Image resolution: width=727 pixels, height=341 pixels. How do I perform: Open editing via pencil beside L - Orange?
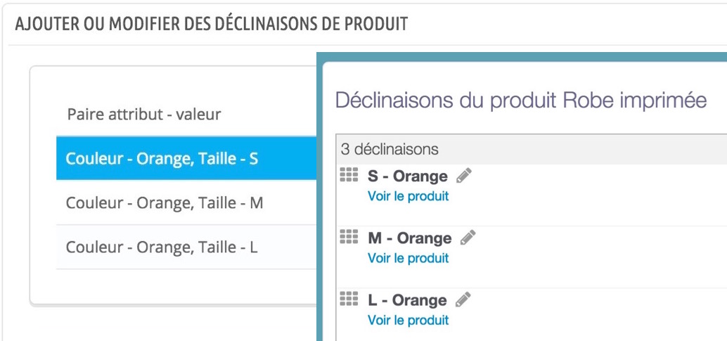pos(463,300)
